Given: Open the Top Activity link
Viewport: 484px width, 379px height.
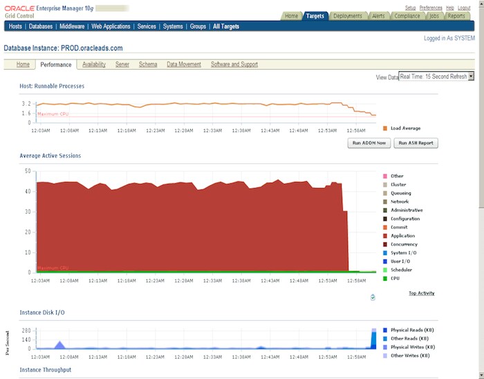Looking at the screenshot, I should 421,293.
